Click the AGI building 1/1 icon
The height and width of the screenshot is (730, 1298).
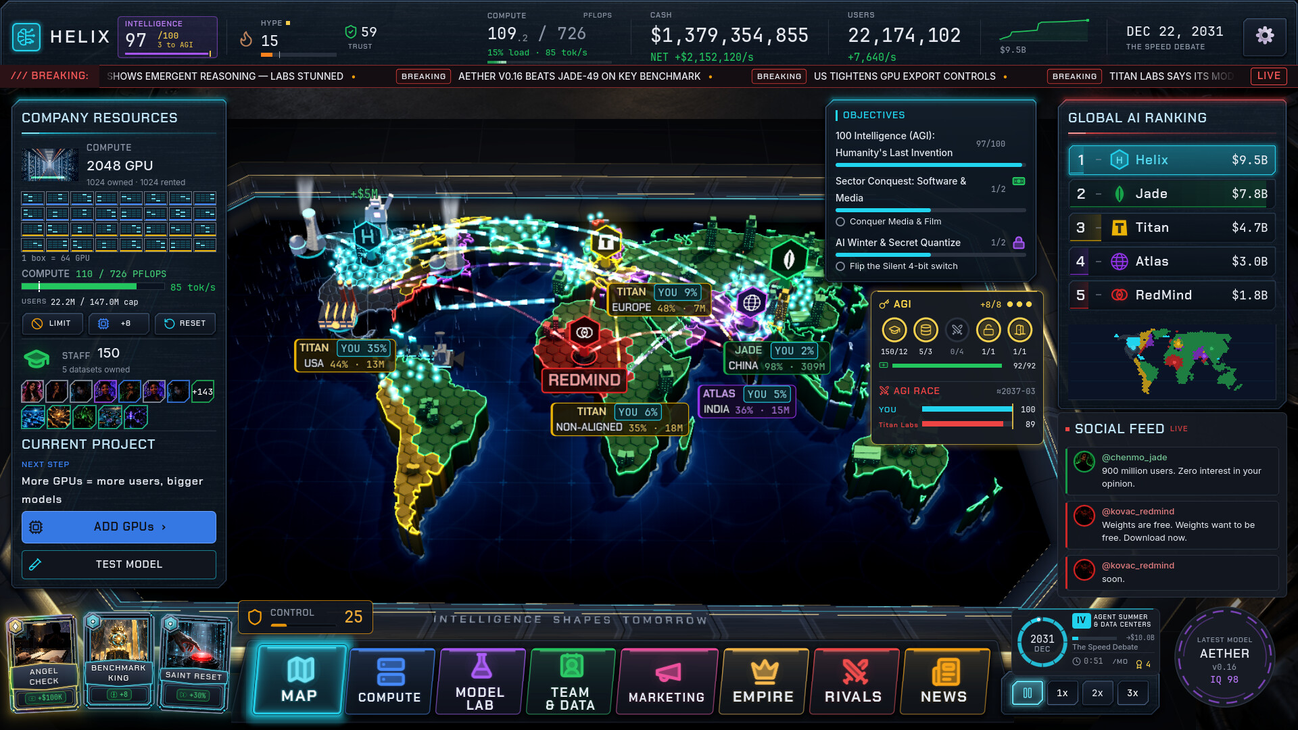(1019, 330)
